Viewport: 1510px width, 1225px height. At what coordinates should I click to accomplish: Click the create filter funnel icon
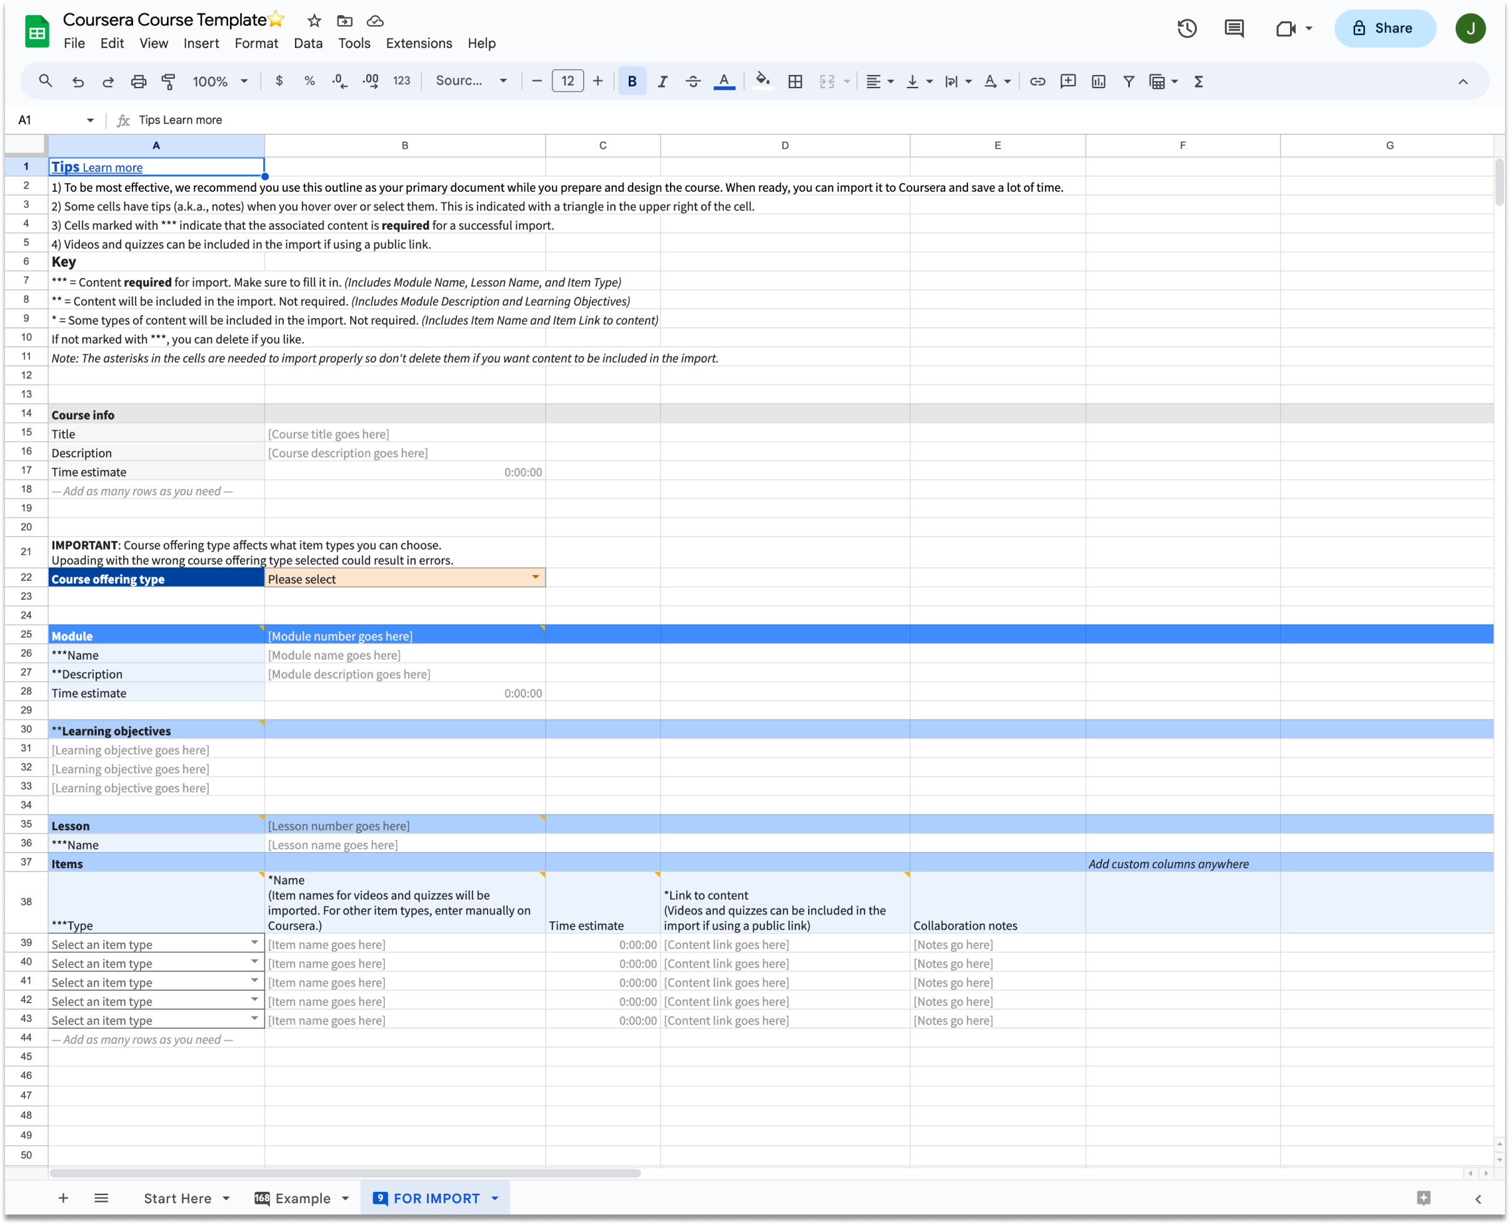pos(1128,82)
